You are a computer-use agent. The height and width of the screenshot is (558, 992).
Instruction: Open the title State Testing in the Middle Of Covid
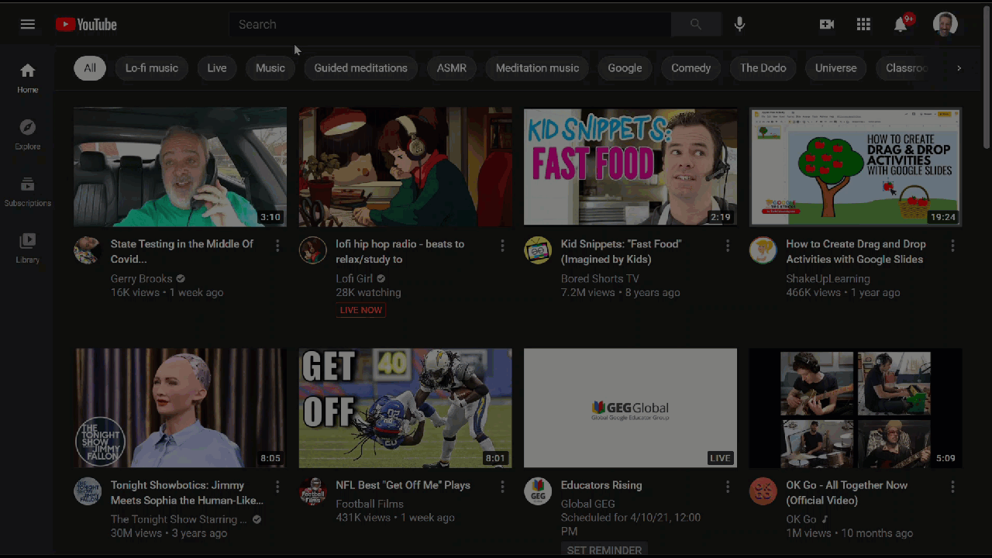pyautogui.click(x=182, y=251)
